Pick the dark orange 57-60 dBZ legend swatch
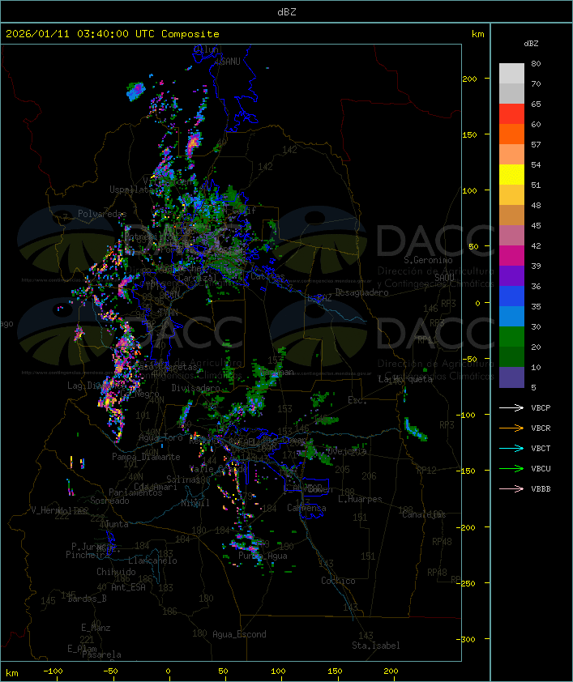 tap(511, 134)
